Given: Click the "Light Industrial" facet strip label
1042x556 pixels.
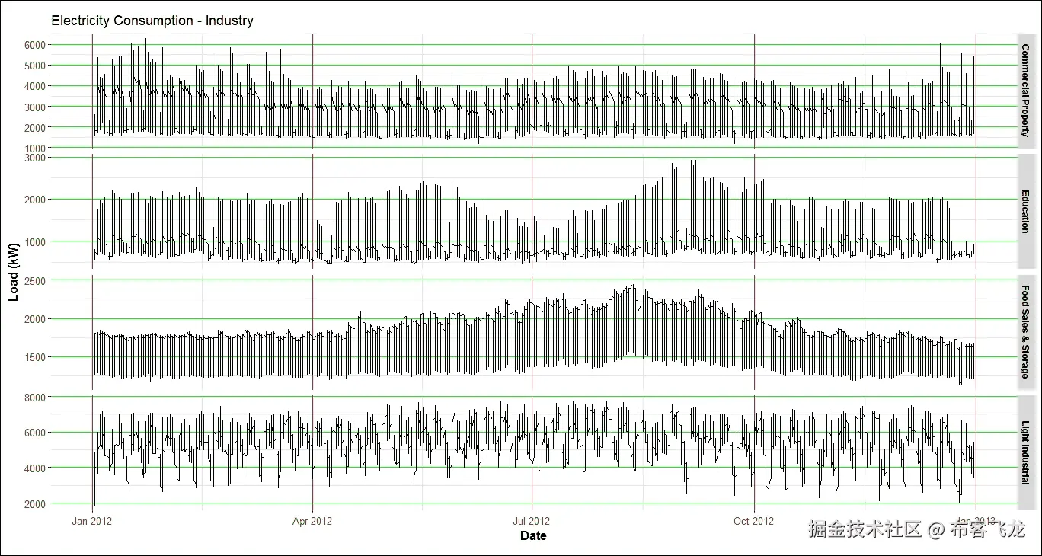Looking at the screenshot, I should [x=1025, y=453].
